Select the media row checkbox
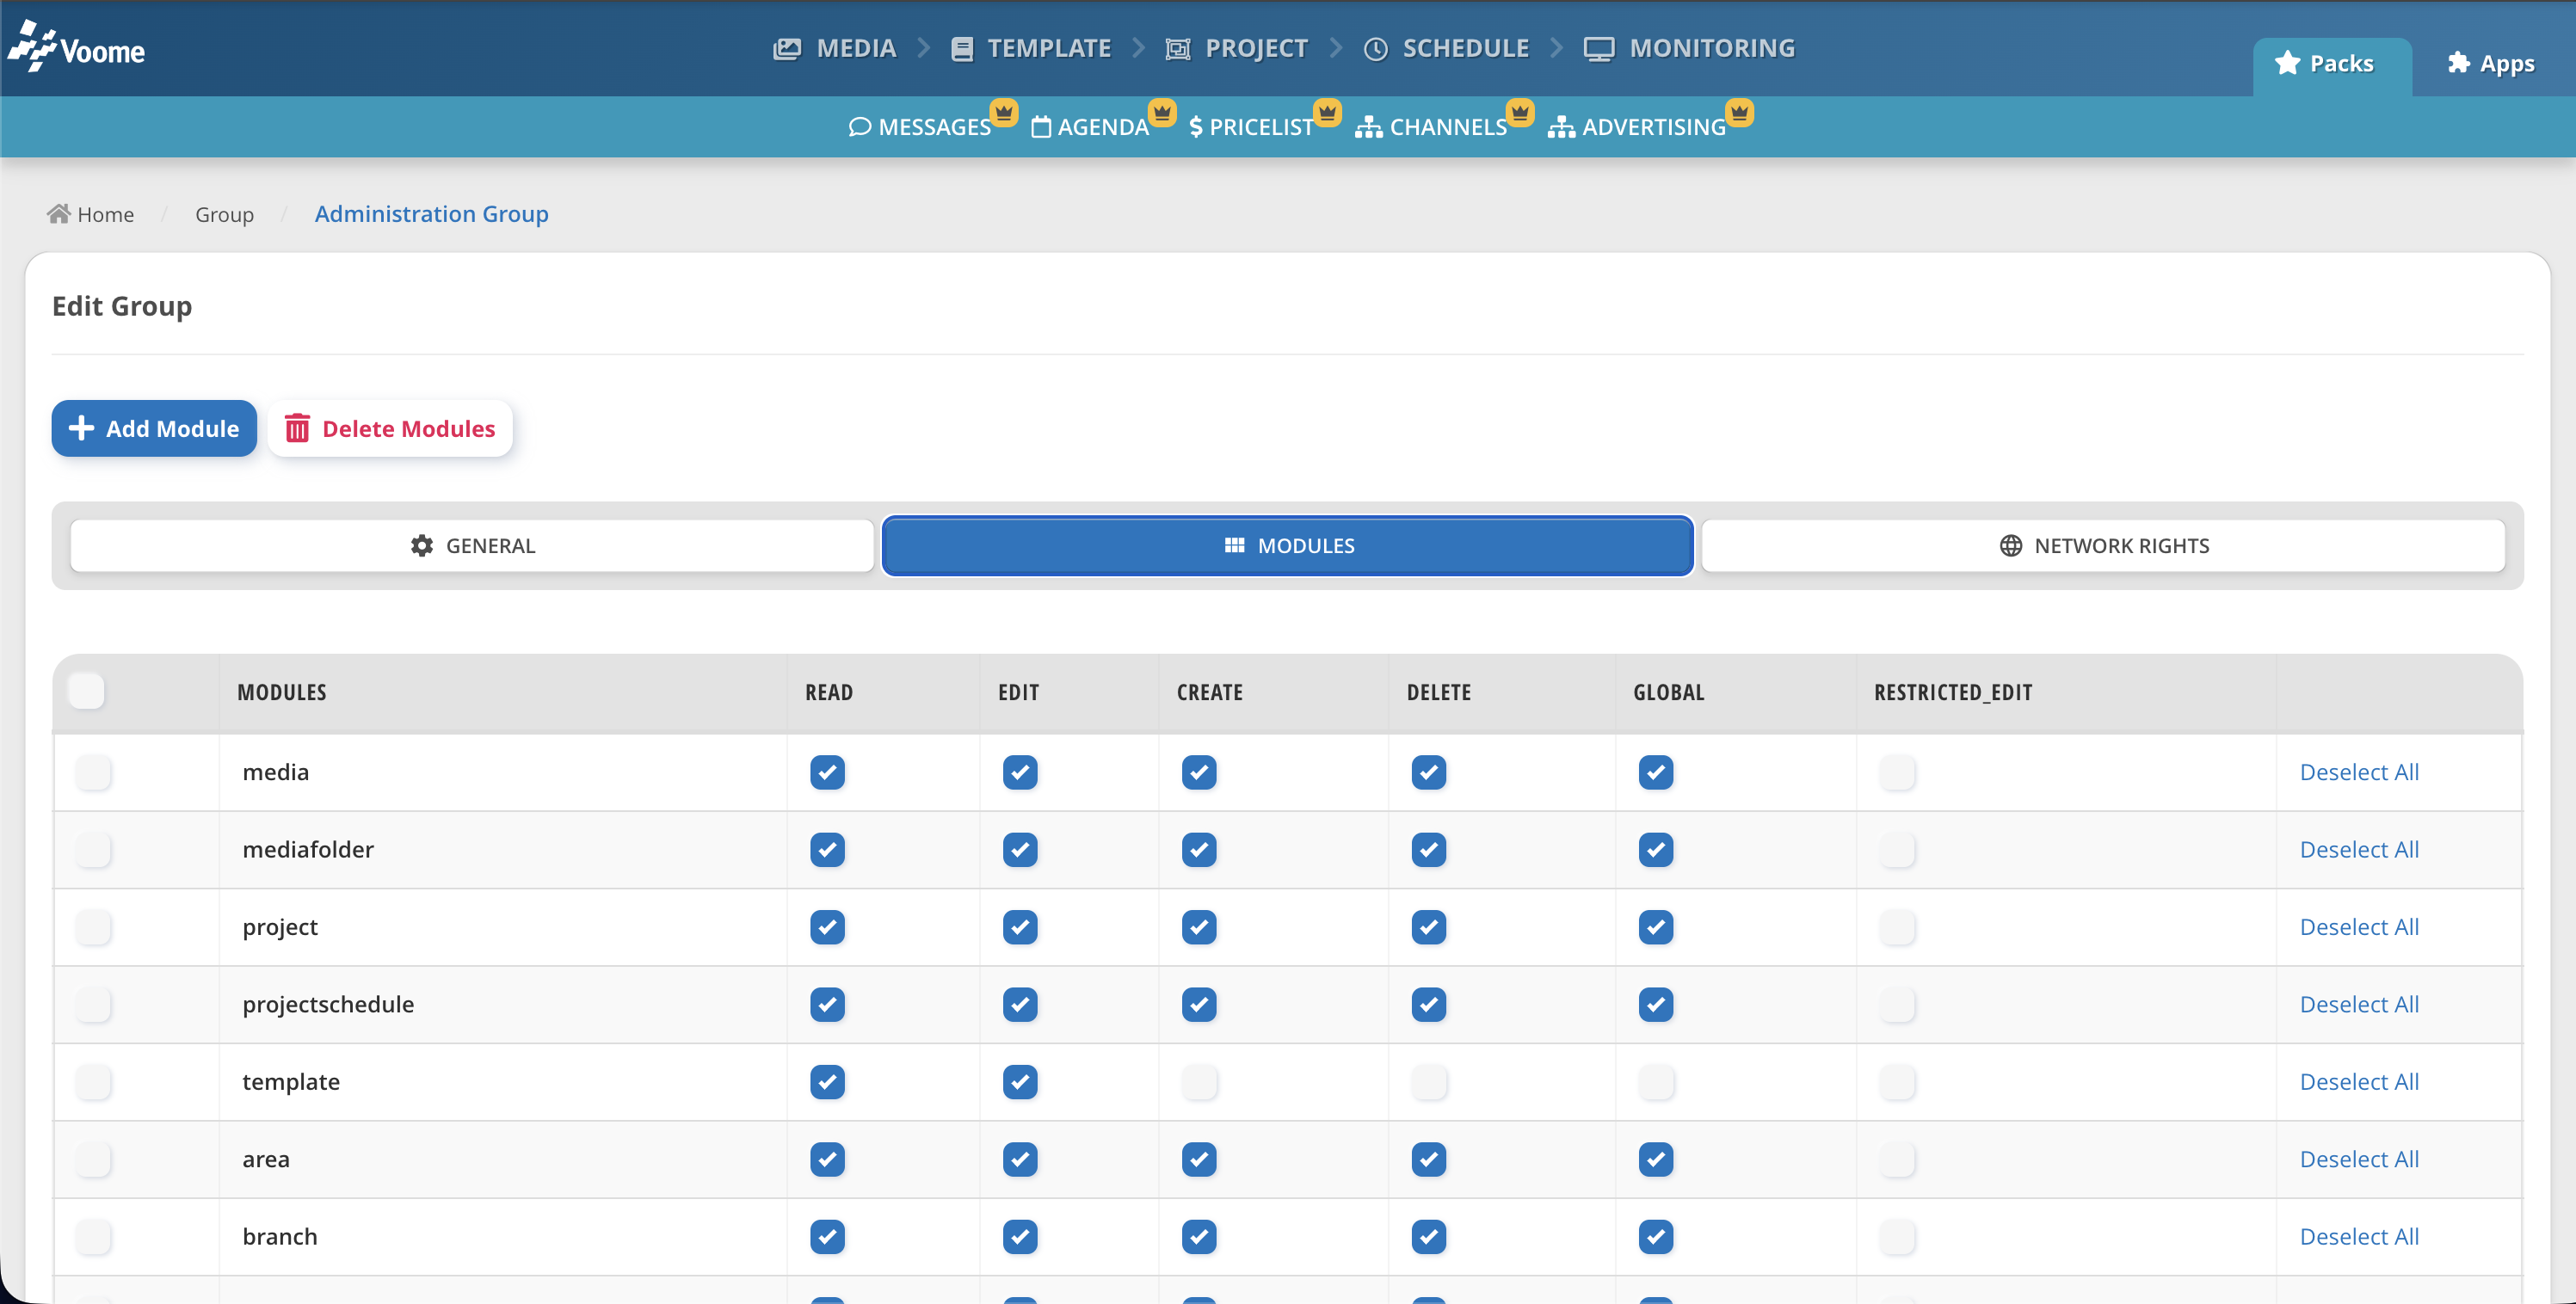 click(93, 772)
